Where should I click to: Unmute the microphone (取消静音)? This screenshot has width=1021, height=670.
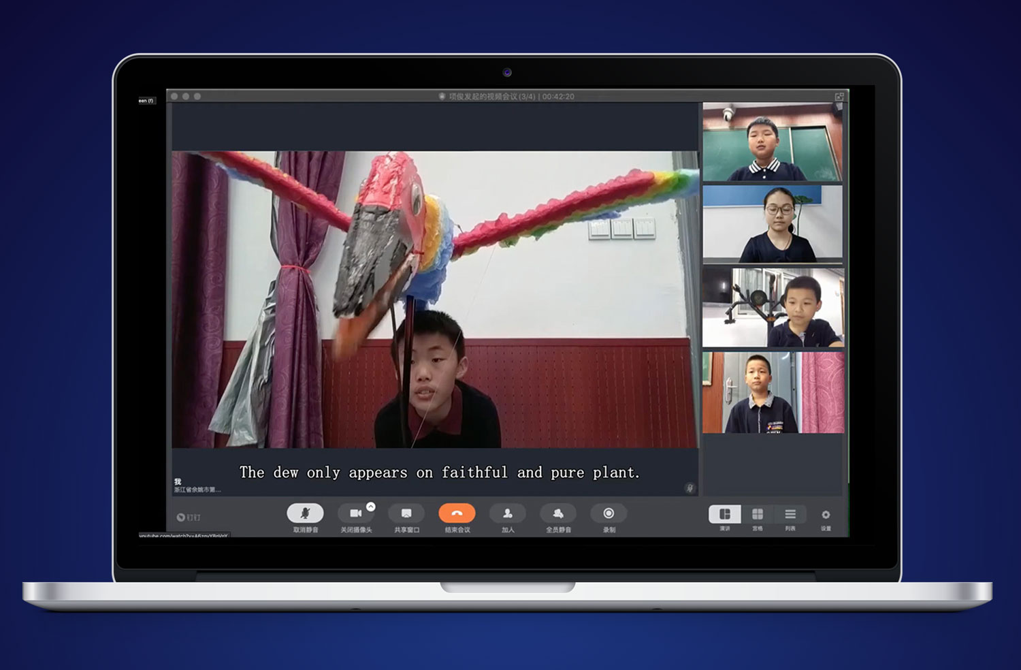coord(305,513)
